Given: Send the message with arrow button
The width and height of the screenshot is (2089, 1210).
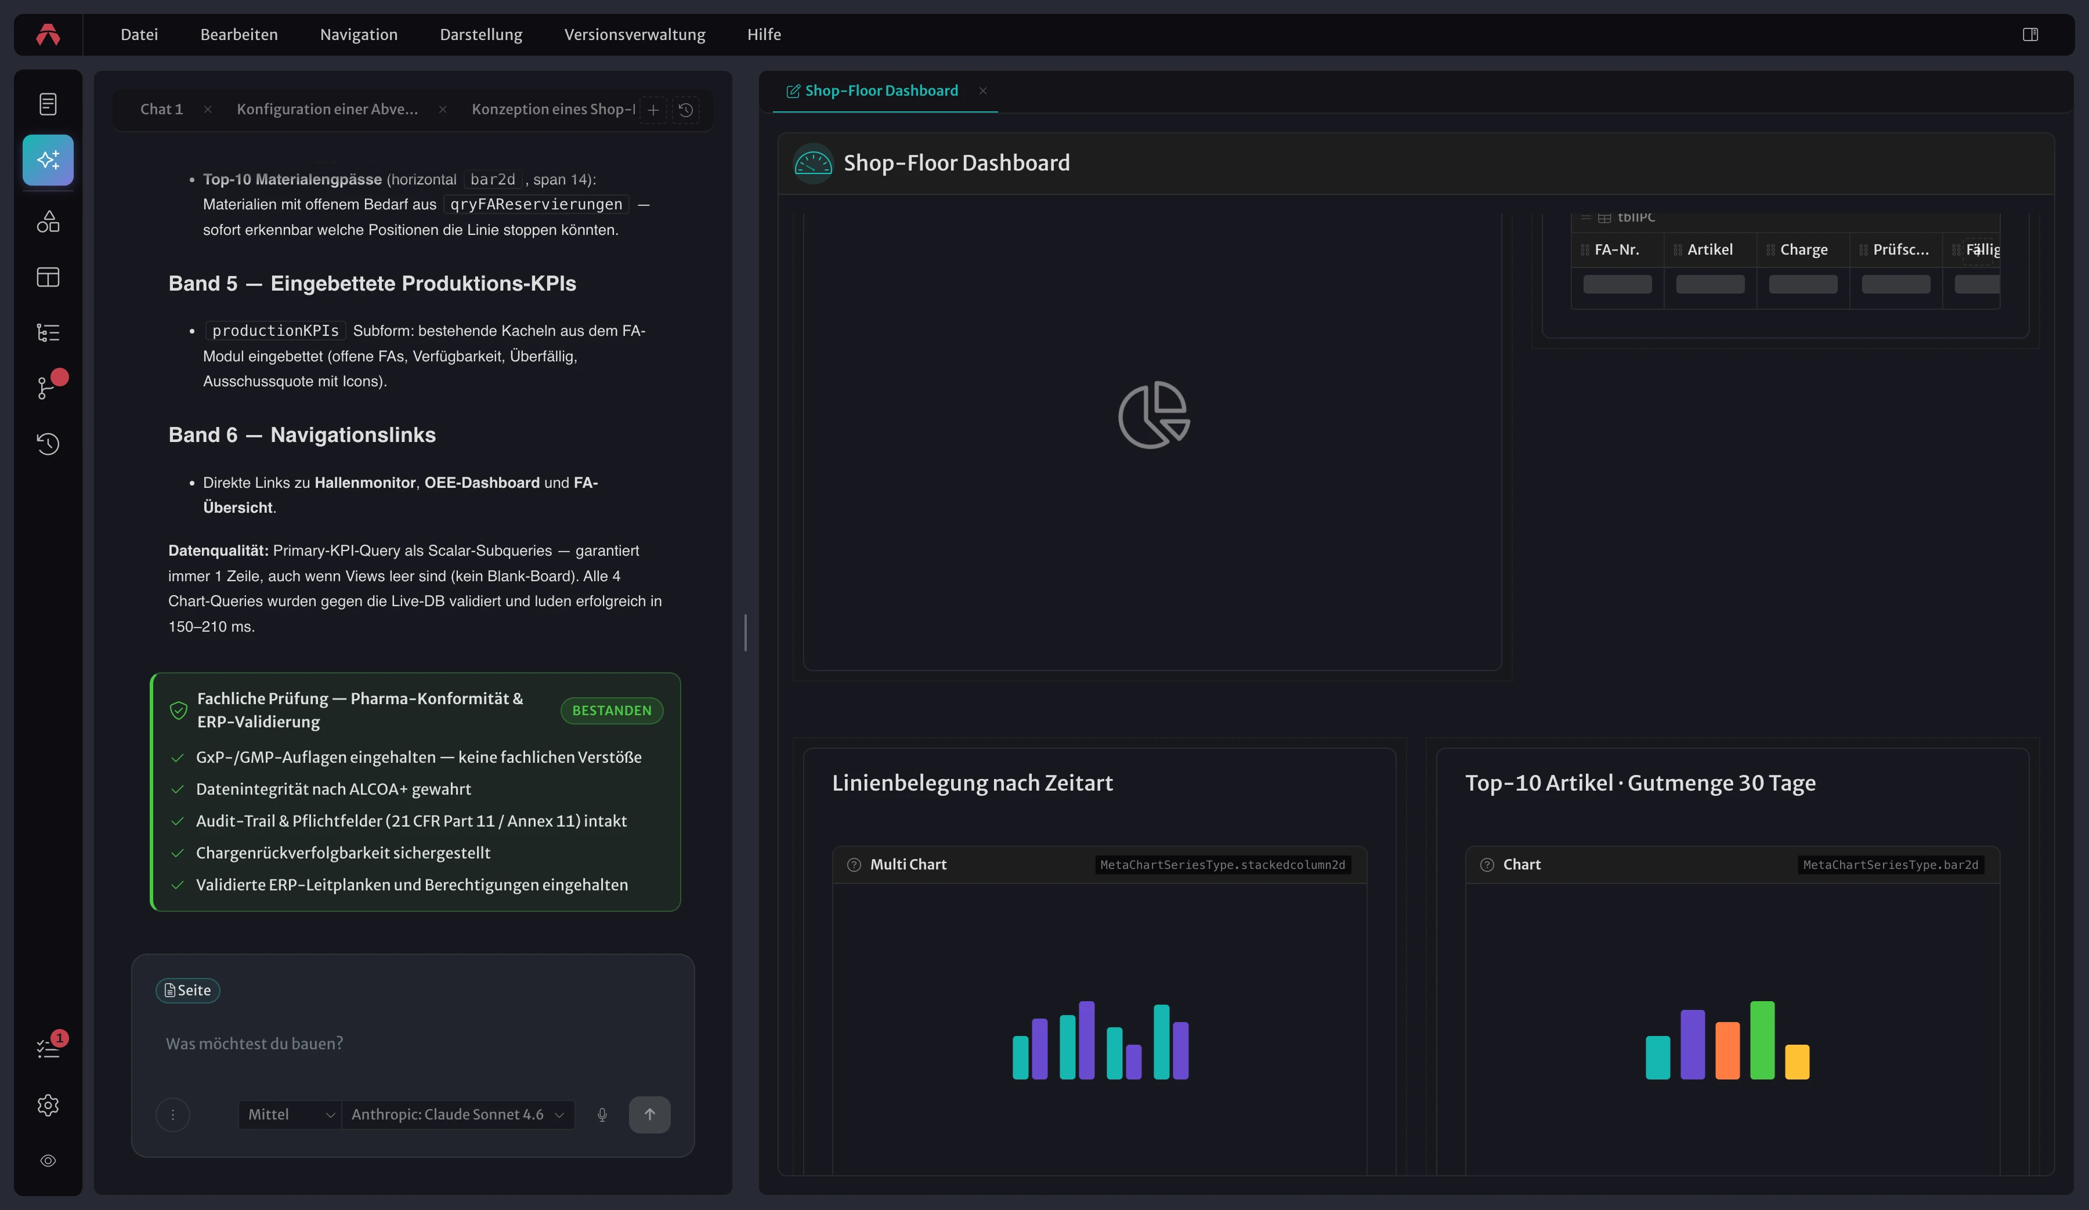Looking at the screenshot, I should (x=649, y=1114).
